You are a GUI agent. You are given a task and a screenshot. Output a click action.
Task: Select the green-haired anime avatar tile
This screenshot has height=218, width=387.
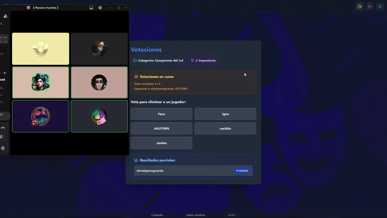click(x=99, y=116)
